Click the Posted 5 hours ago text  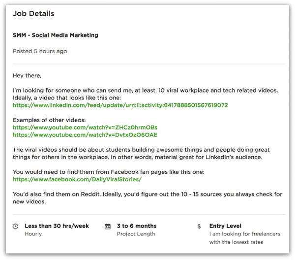pos(40,51)
